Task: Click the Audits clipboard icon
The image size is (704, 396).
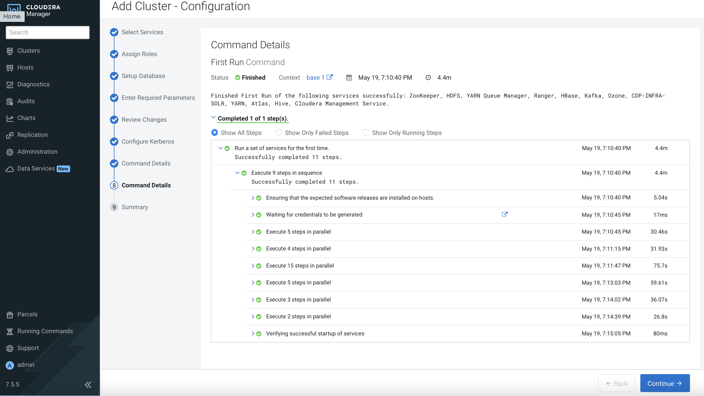Action: pos(10,101)
